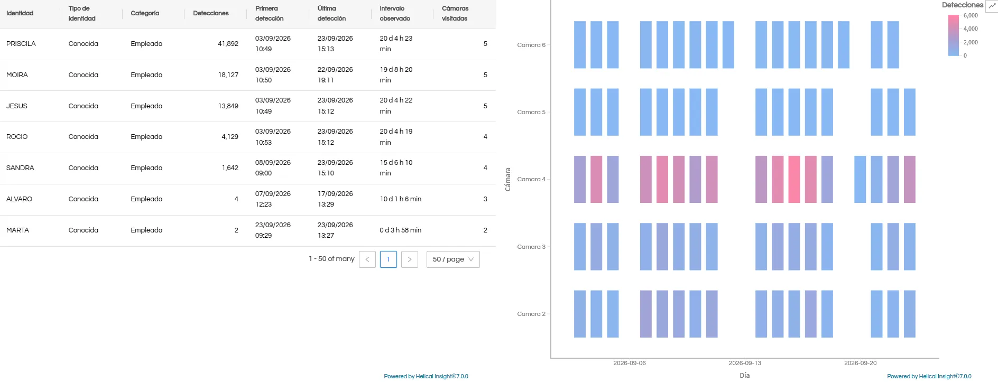The image size is (998, 382).
Task: Select page 1 in the pagination
Action: [389, 259]
